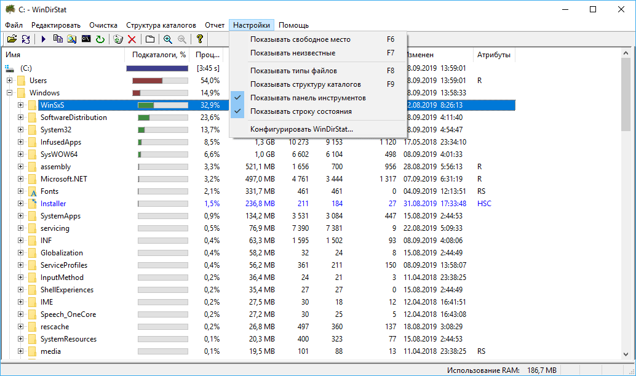The height and width of the screenshot is (376, 636).
Task: Click the folder icon of Users row
Action: pyautogui.click(x=22, y=81)
